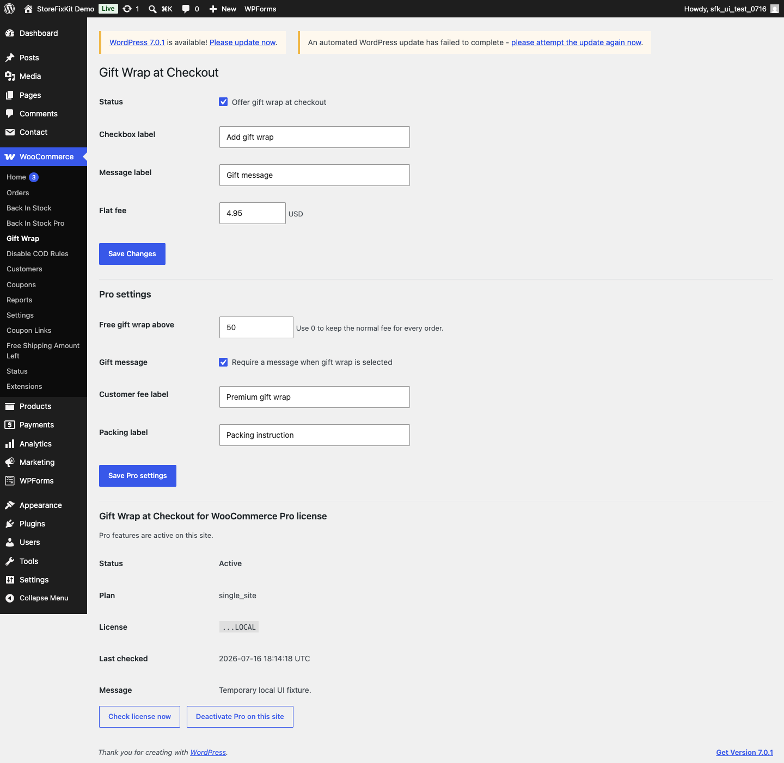This screenshot has width=784, height=763.
Task: Click the WordPress link in footer
Action: point(208,753)
